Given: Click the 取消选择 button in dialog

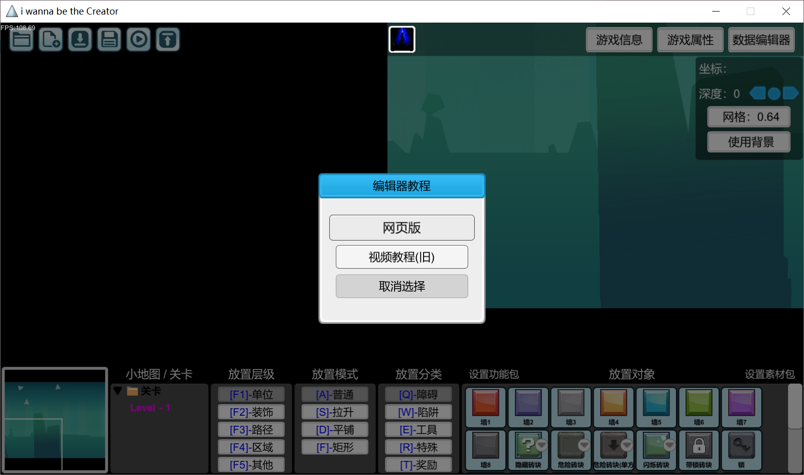Looking at the screenshot, I should (402, 286).
